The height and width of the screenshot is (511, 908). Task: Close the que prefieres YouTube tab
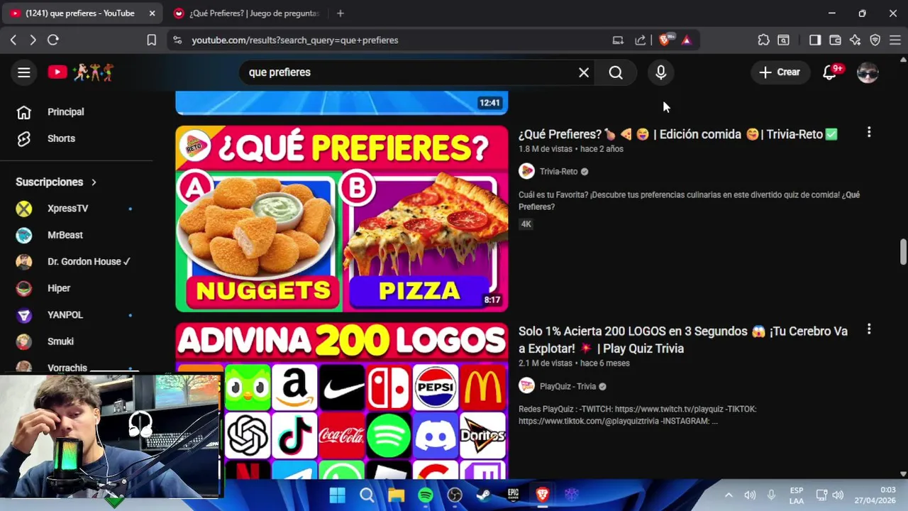click(152, 13)
